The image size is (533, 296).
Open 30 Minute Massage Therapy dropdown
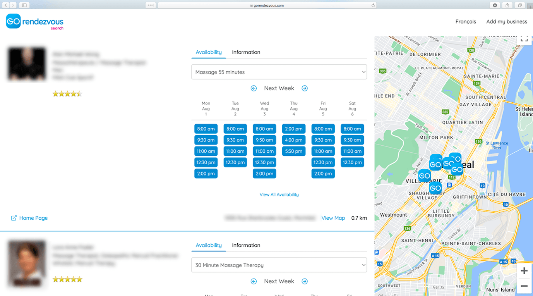279,265
